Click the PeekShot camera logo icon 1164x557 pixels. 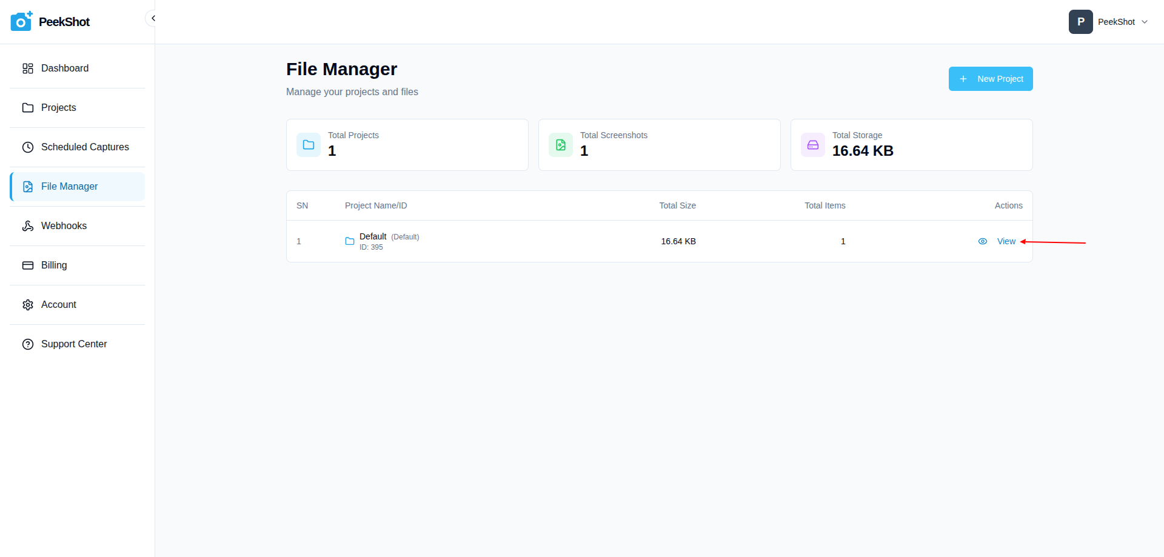(21, 21)
